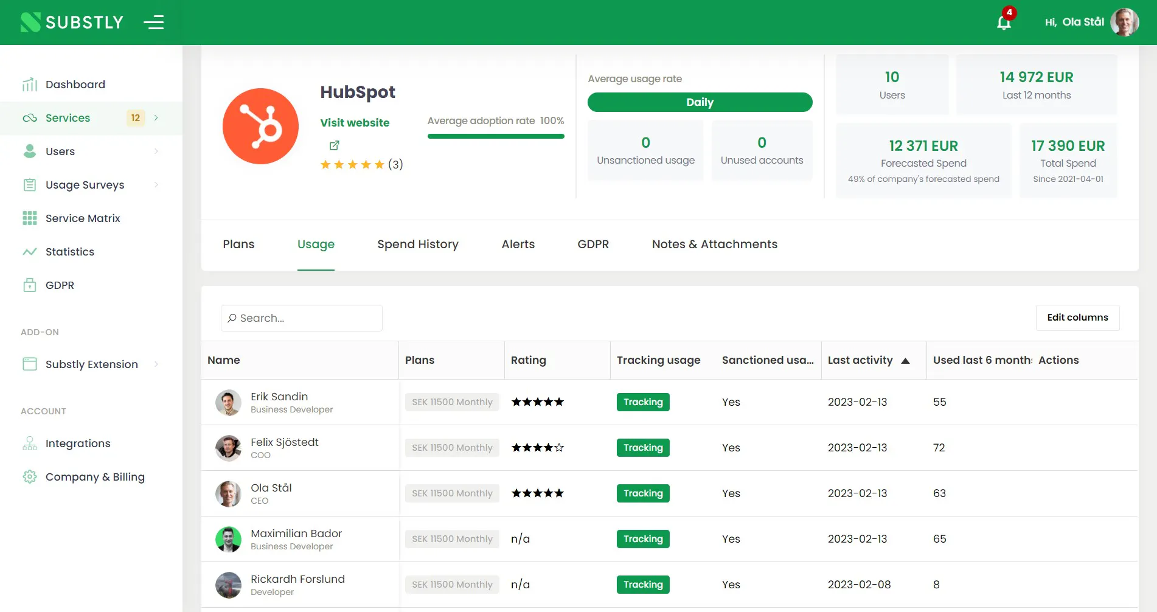The height and width of the screenshot is (612, 1157).
Task: Click the Unused accounts card
Action: pyautogui.click(x=762, y=150)
